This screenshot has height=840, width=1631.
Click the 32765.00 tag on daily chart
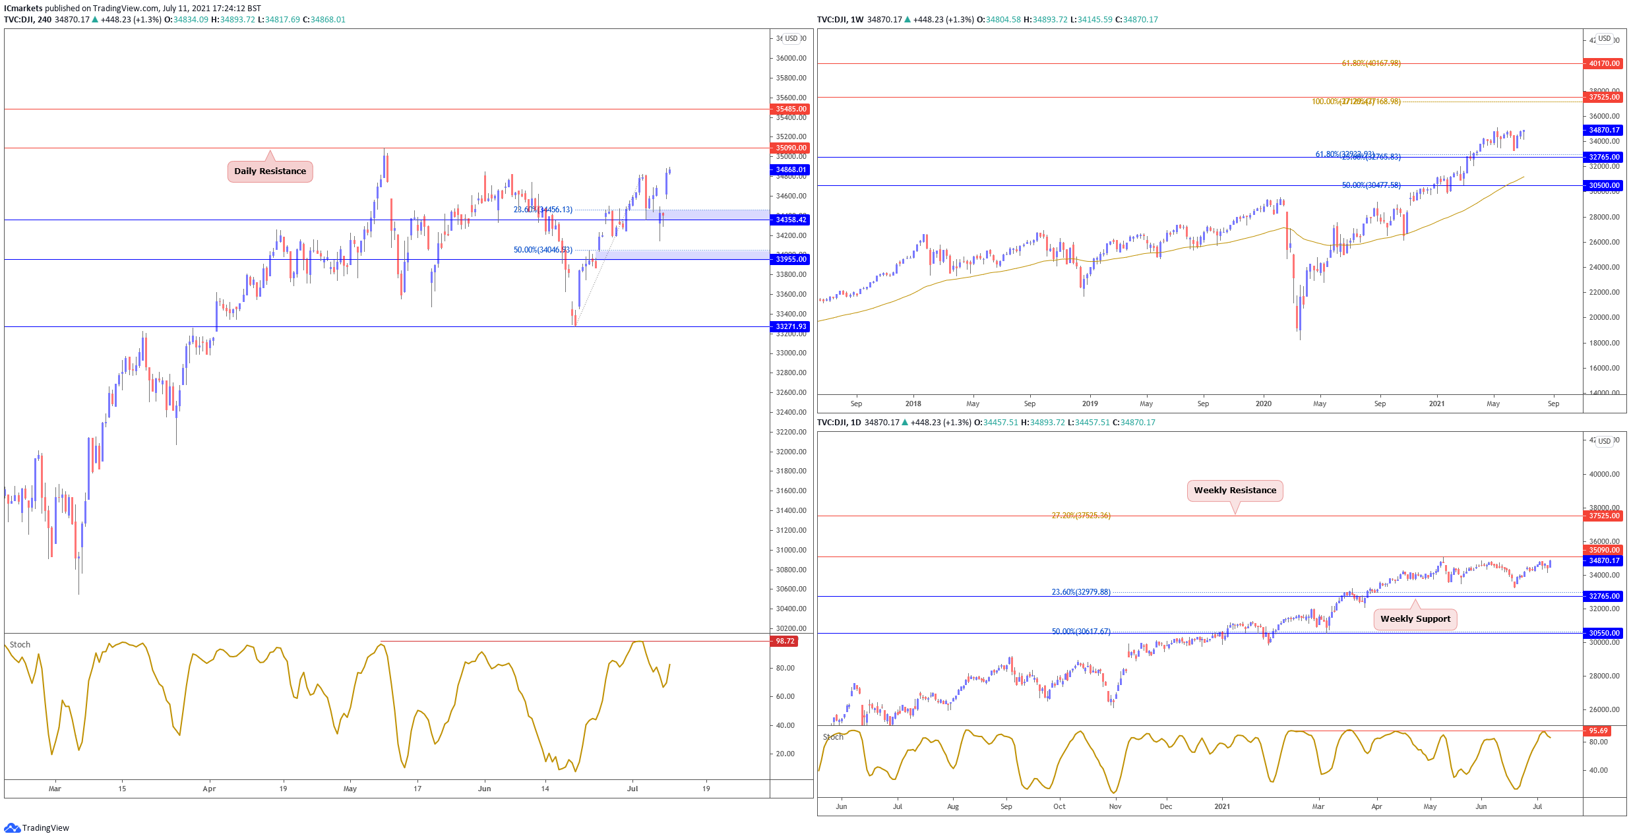[x=1603, y=597]
